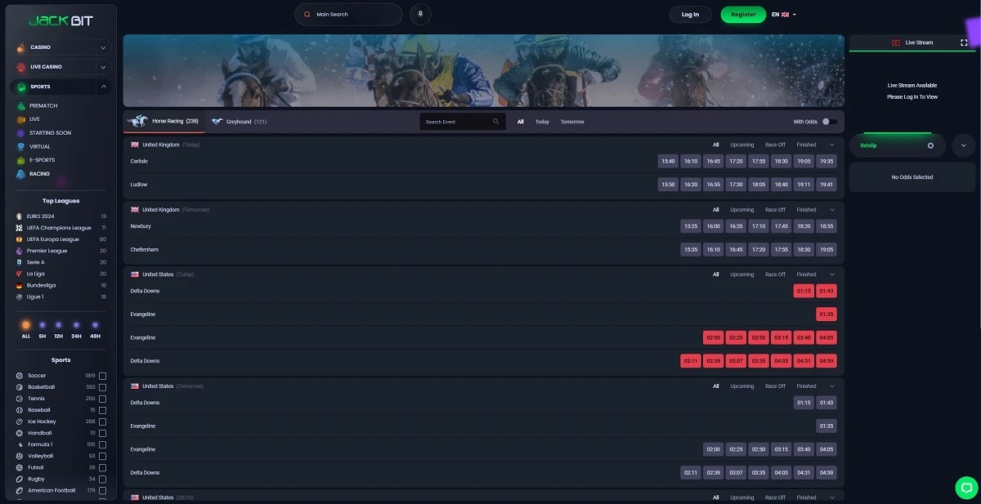This screenshot has height=504, width=981.
Task: Open Formula 1 in the Sports list
Action: 40,444
